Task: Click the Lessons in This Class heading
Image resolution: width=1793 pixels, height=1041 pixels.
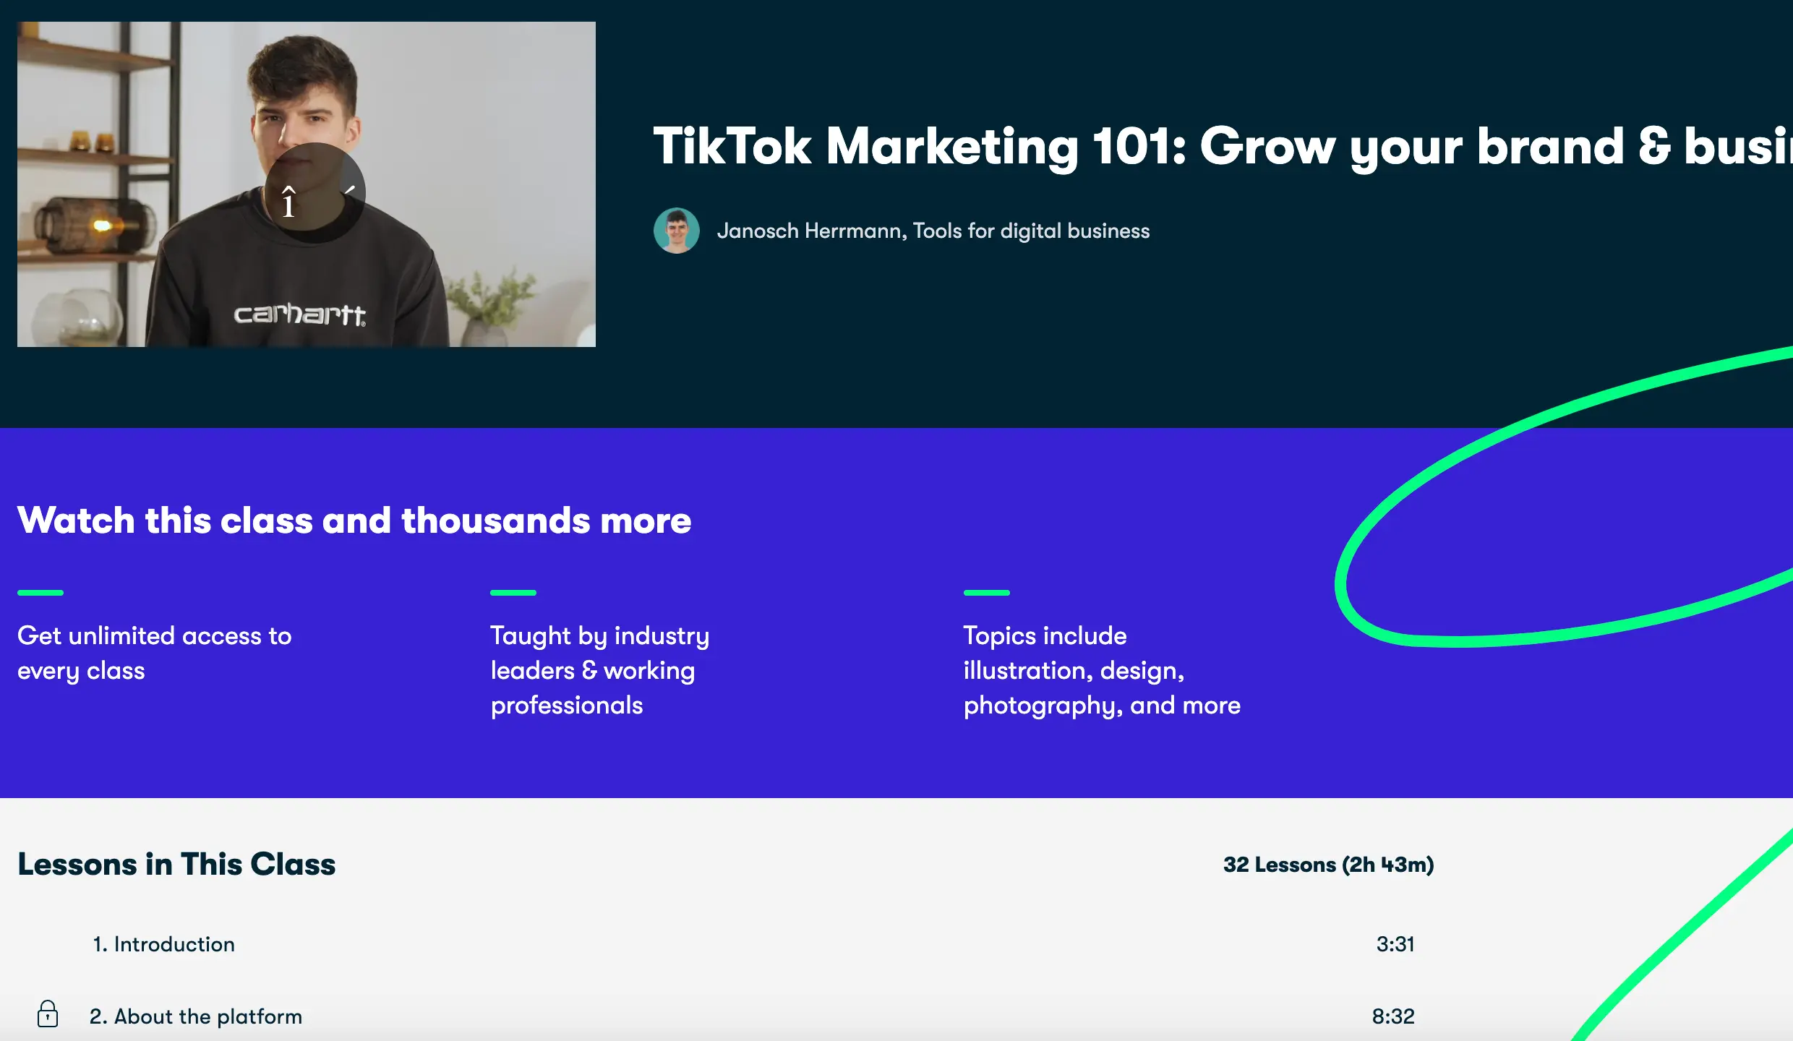Action: [x=176, y=865]
